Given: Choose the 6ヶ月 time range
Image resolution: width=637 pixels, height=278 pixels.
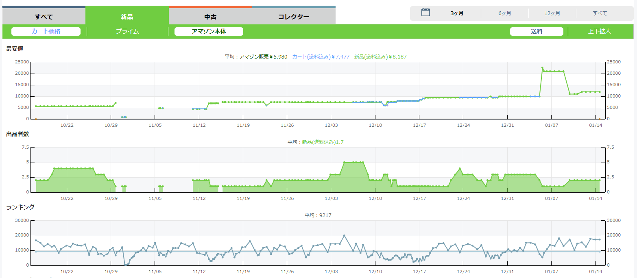Looking at the screenshot, I should [504, 13].
